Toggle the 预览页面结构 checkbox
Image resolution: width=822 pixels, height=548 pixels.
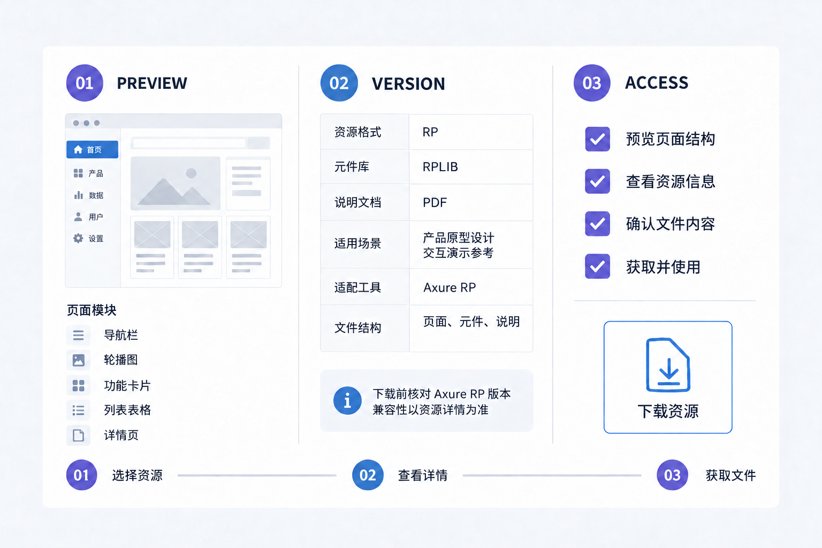tap(598, 139)
